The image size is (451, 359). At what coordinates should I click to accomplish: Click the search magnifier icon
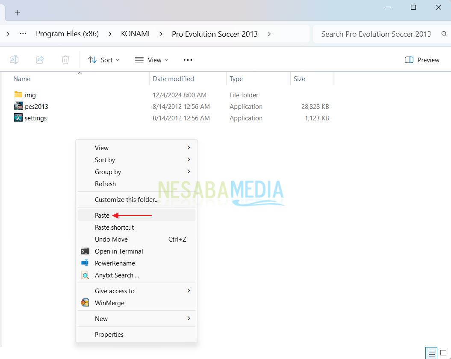[444, 34]
